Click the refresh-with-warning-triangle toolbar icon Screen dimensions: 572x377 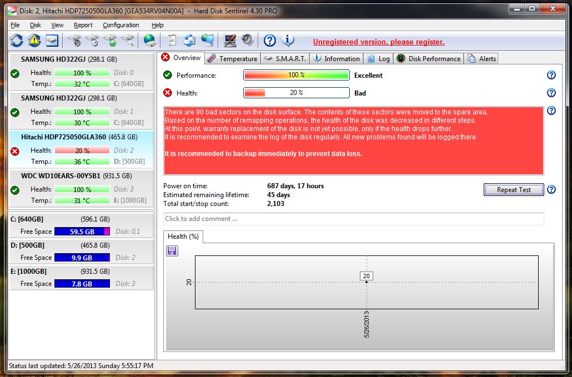point(34,41)
